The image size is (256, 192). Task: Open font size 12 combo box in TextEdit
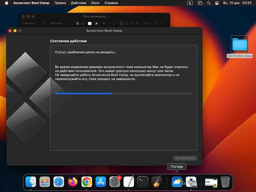pos(80,23)
